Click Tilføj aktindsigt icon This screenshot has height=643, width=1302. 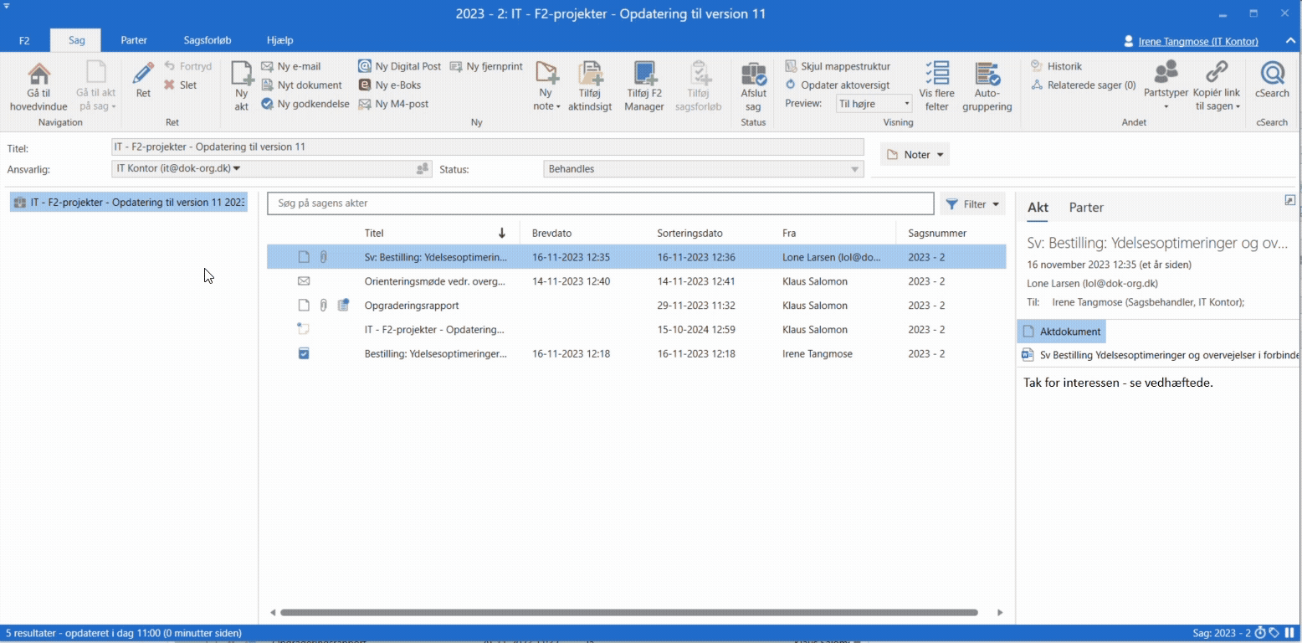[590, 75]
